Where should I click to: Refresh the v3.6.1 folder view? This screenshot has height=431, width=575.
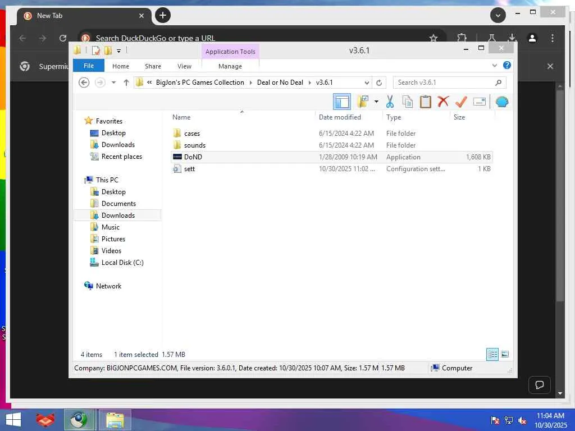(379, 83)
